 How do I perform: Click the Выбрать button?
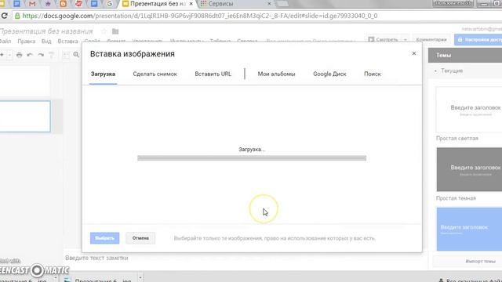(x=104, y=238)
